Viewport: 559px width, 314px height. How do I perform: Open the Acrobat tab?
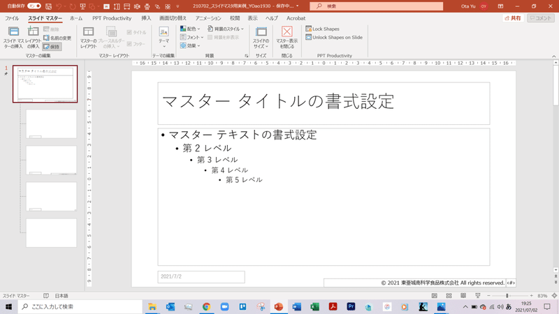click(296, 18)
